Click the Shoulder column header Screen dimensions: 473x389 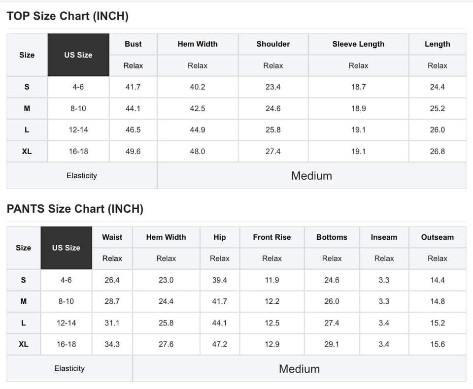273,44
